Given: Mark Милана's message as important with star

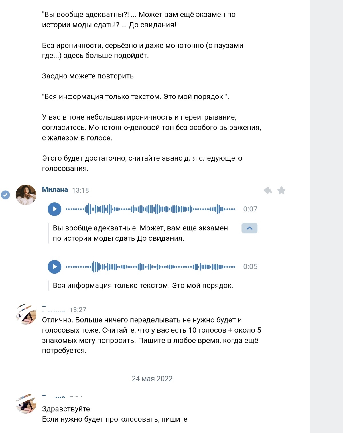Looking at the screenshot, I should [281, 190].
